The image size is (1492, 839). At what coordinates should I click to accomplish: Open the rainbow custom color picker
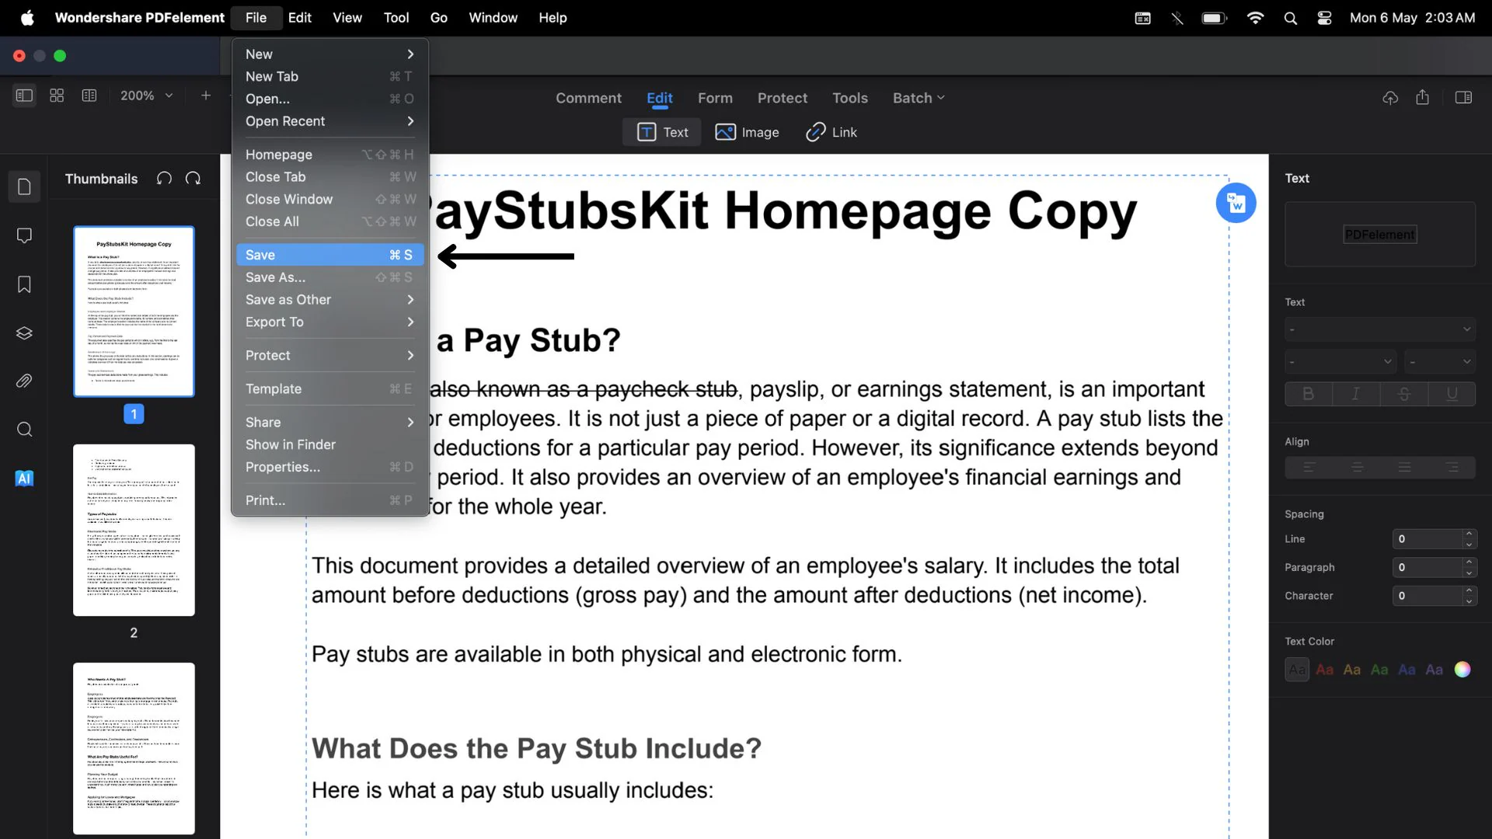point(1462,670)
